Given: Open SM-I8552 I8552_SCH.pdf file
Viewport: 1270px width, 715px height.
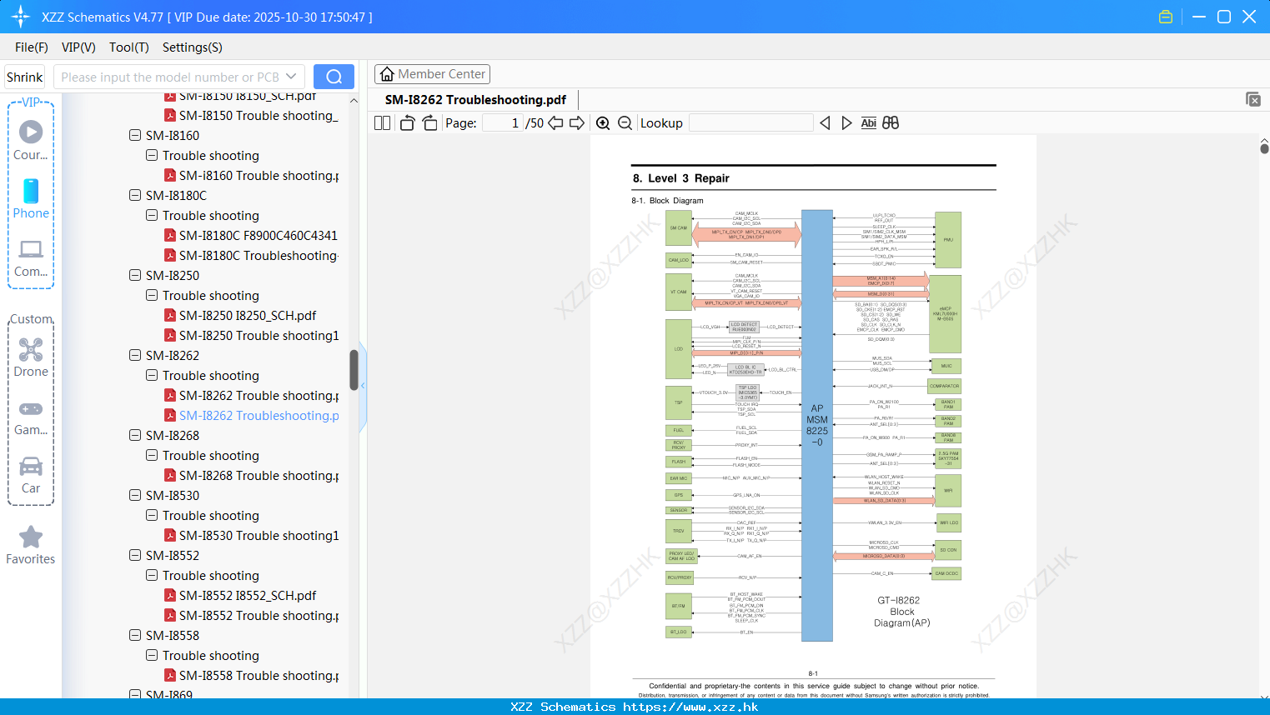Looking at the screenshot, I should pyautogui.click(x=240, y=595).
